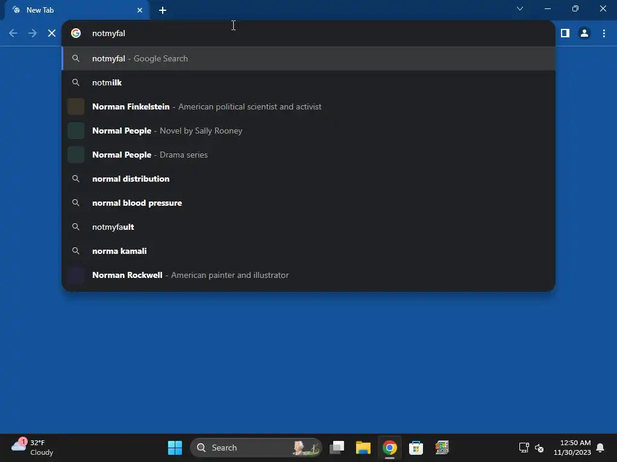Screen dimensions: 617x462
Task: Select 'Normal People - Drama series' suggestion
Action: tap(308, 155)
